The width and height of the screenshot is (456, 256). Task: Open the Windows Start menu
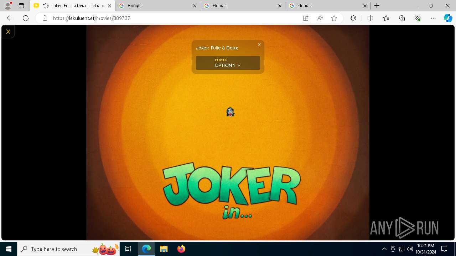(x=9, y=249)
